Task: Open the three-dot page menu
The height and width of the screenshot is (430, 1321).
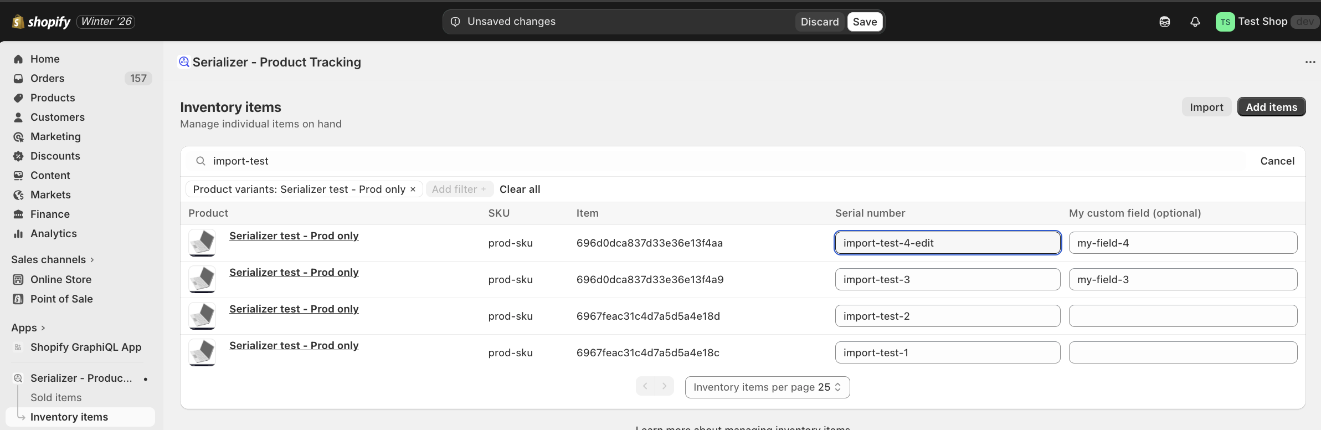Action: 1309,62
